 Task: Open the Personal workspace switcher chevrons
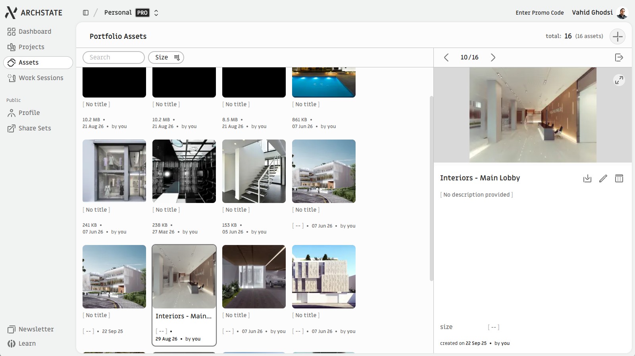tap(156, 13)
